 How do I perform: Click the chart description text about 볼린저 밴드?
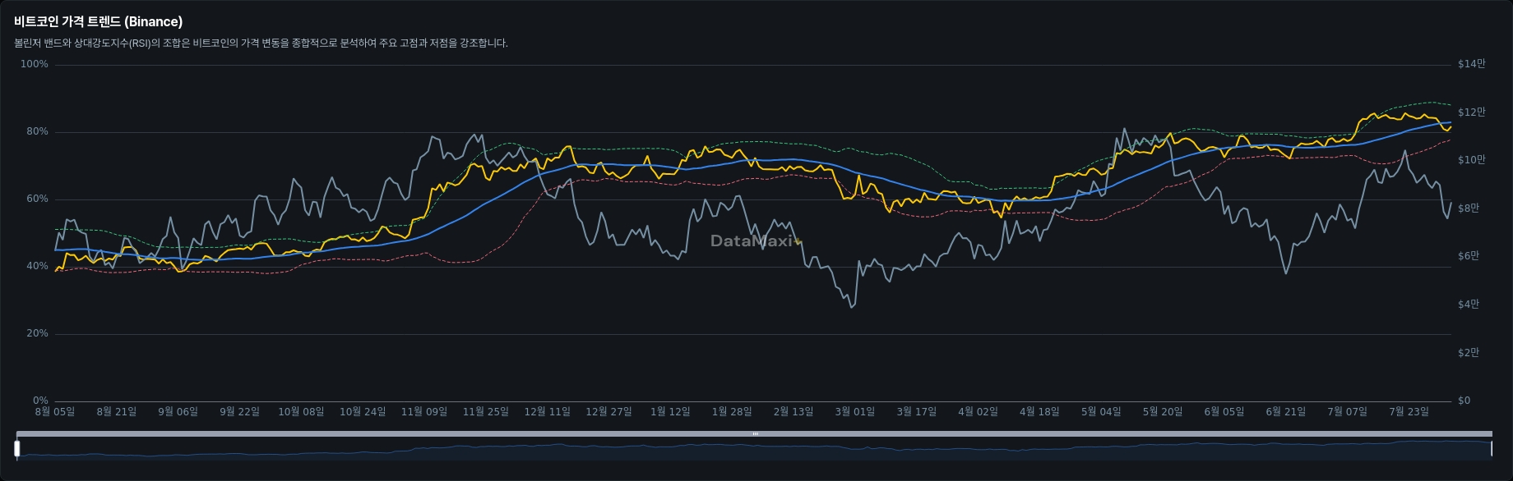(261, 44)
